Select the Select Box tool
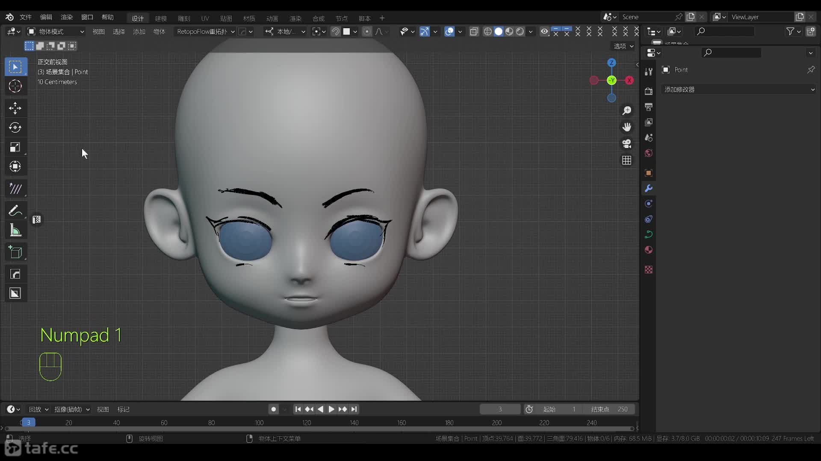 pos(15,67)
